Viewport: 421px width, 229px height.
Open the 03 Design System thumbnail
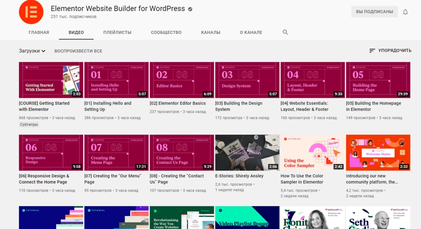click(247, 80)
